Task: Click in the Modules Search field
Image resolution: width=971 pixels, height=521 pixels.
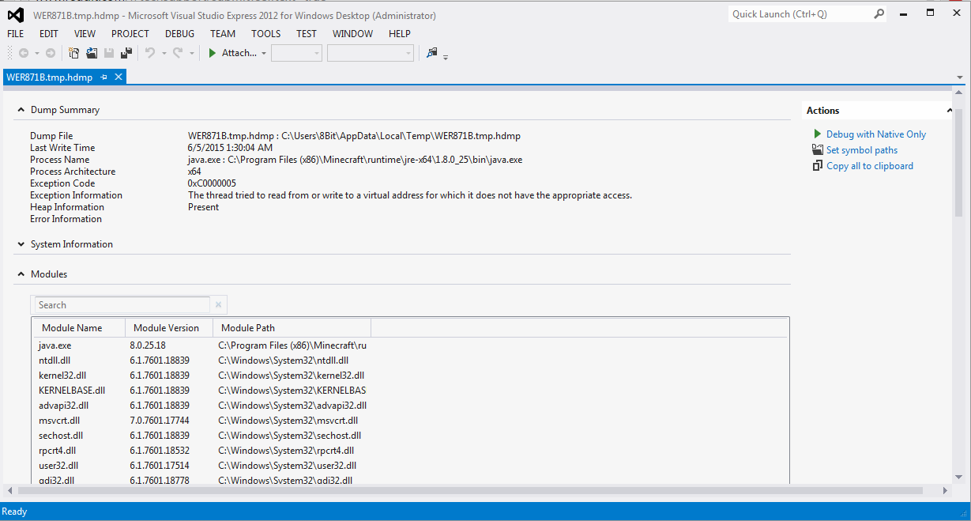Action: (x=122, y=305)
